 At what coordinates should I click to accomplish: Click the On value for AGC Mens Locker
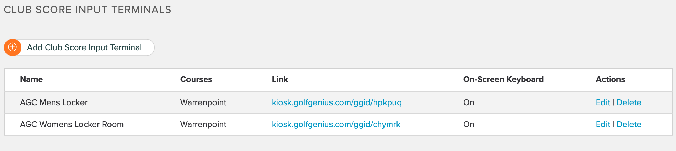(469, 102)
